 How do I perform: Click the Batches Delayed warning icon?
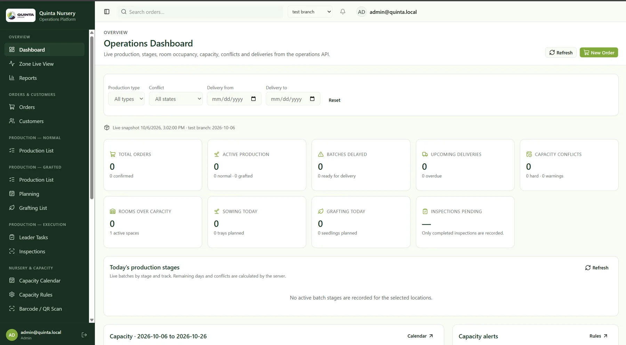[x=321, y=154]
